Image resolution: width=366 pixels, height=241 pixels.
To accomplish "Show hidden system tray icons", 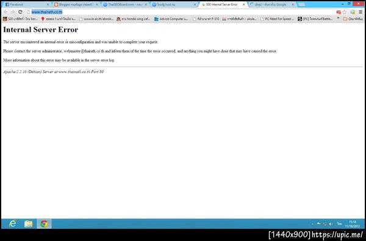I will [x=312, y=224].
